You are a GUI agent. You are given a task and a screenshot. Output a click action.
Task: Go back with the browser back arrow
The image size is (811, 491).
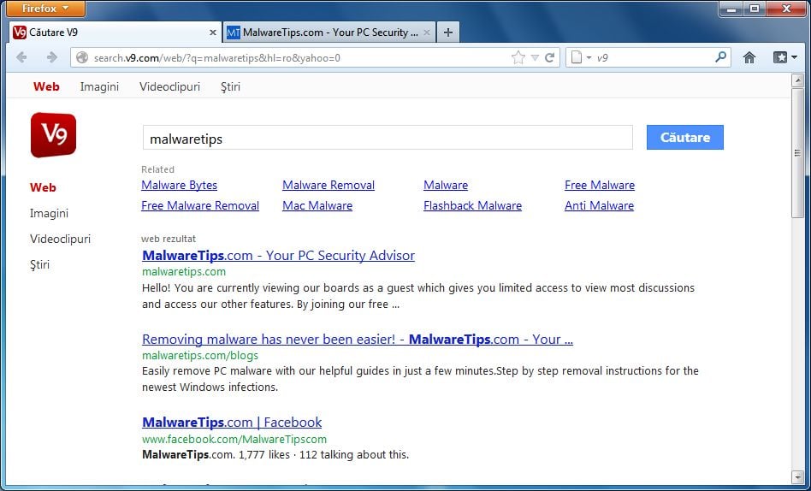tap(21, 57)
